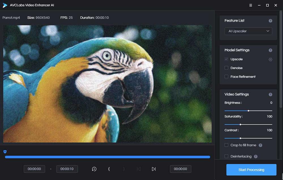
Task: Click the reset playback time icon
Action: [94, 169]
